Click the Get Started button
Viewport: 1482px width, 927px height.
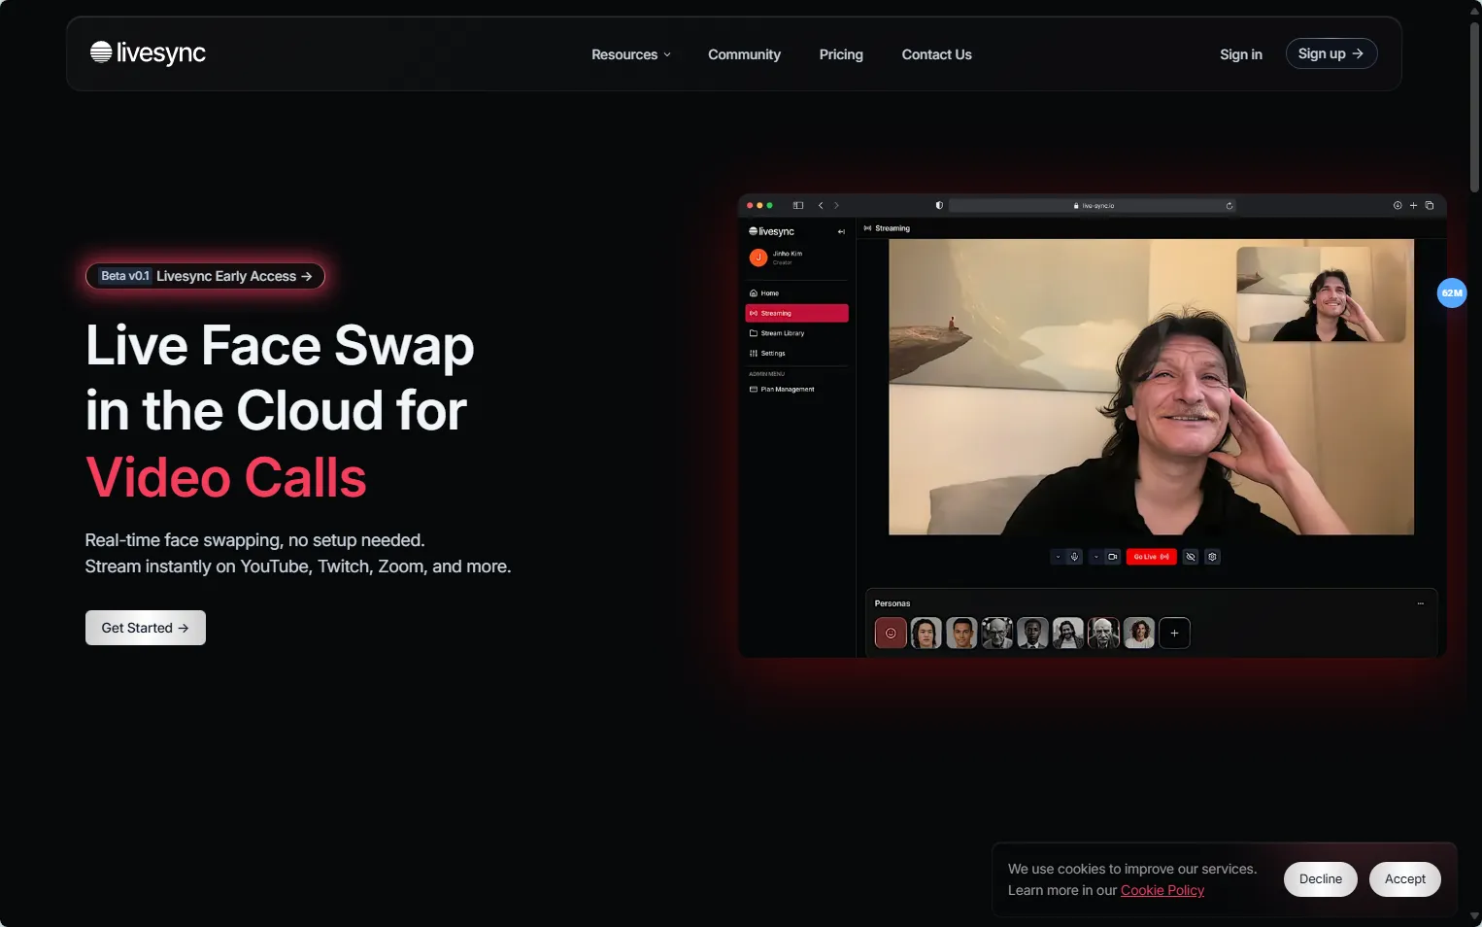146,628
